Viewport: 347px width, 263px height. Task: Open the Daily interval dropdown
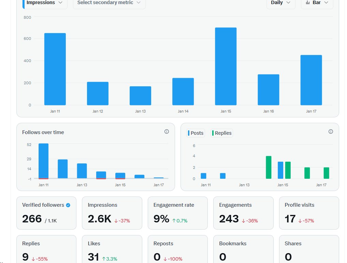tap(280, 3)
